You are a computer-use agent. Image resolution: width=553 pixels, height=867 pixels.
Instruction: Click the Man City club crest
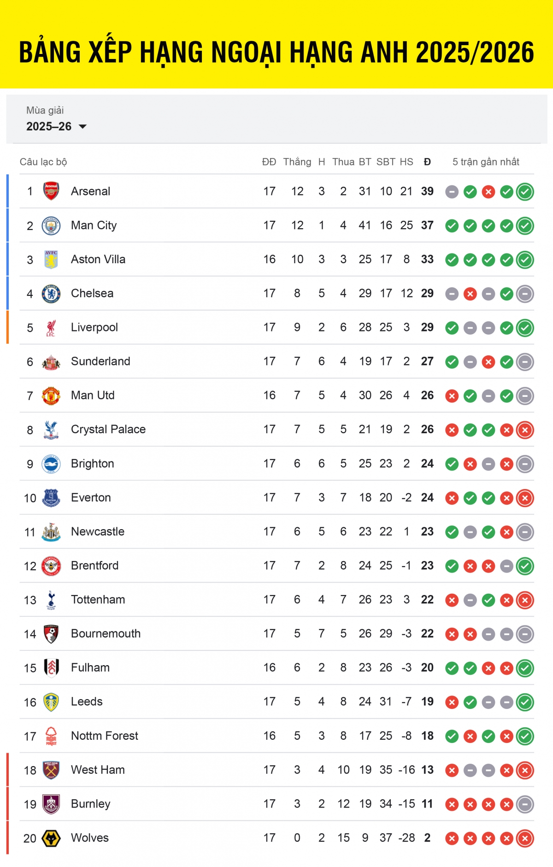click(51, 225)
